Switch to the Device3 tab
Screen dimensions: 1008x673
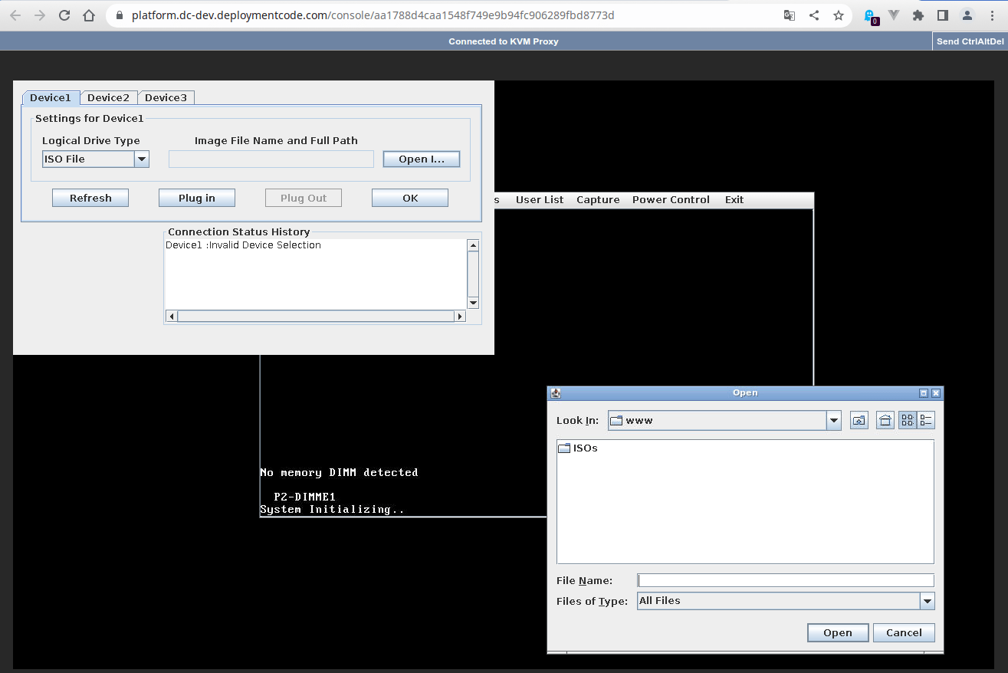[x=166, y=97]
